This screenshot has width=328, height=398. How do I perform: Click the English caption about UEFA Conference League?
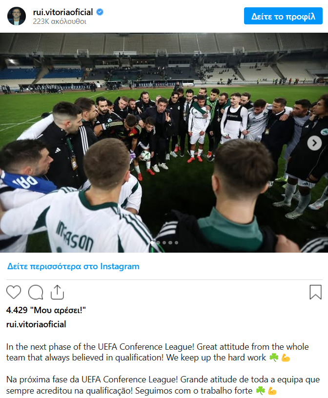click(x=158, y=352)
